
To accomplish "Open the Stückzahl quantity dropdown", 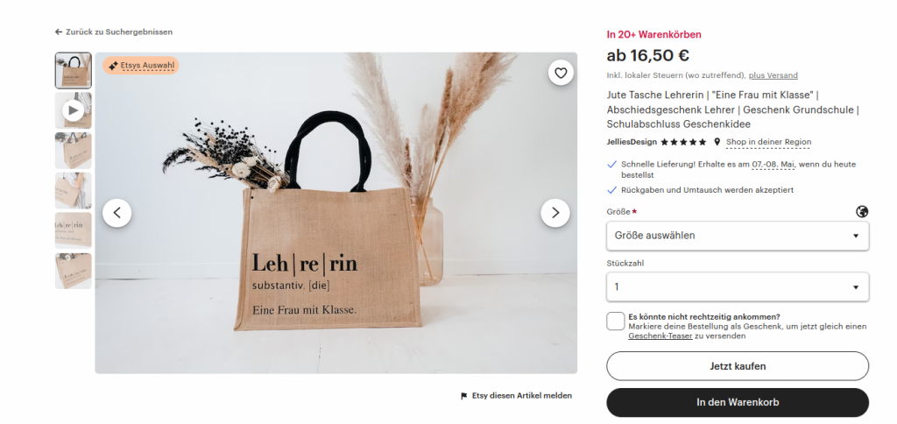I will [x=738, y=286].
